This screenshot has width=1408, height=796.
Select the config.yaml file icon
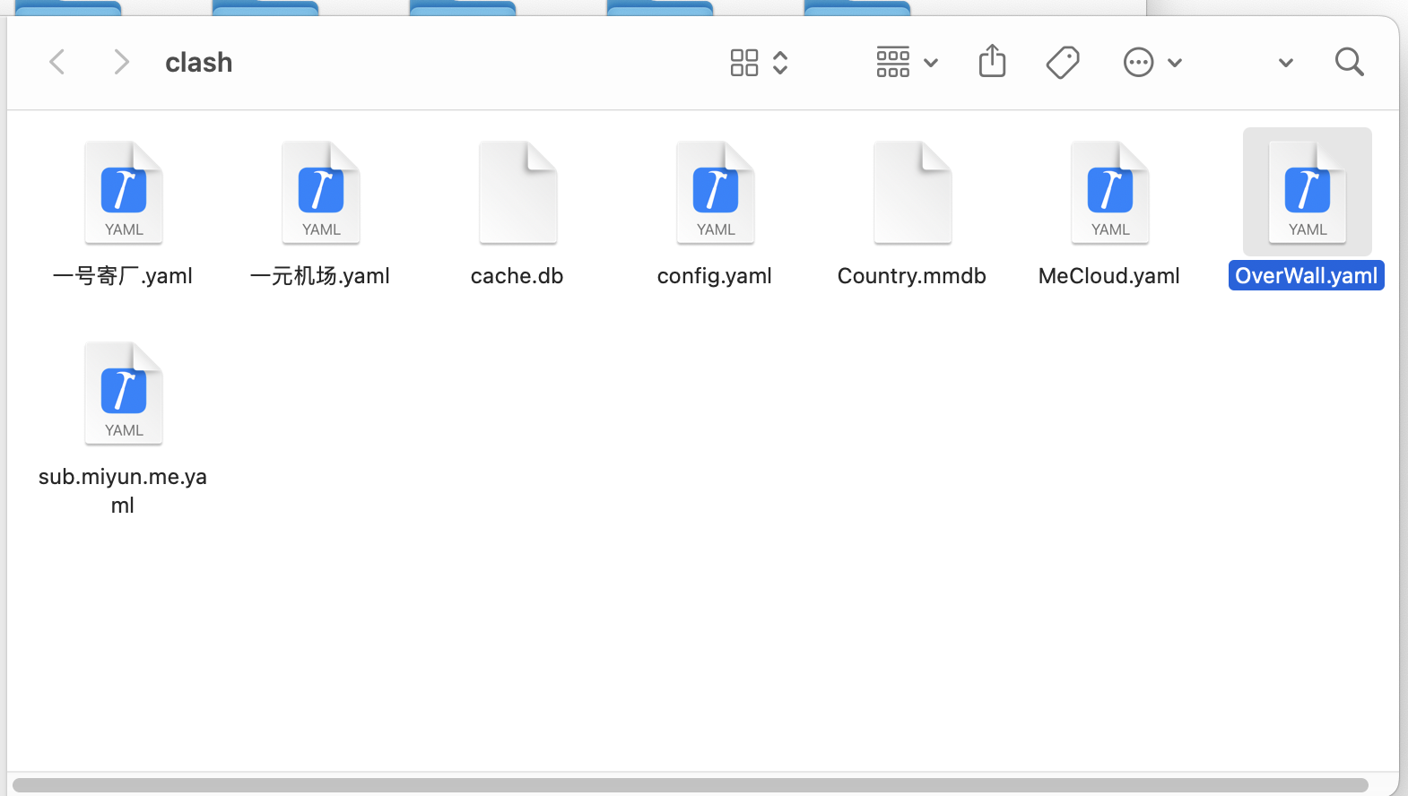coord(715,193)
